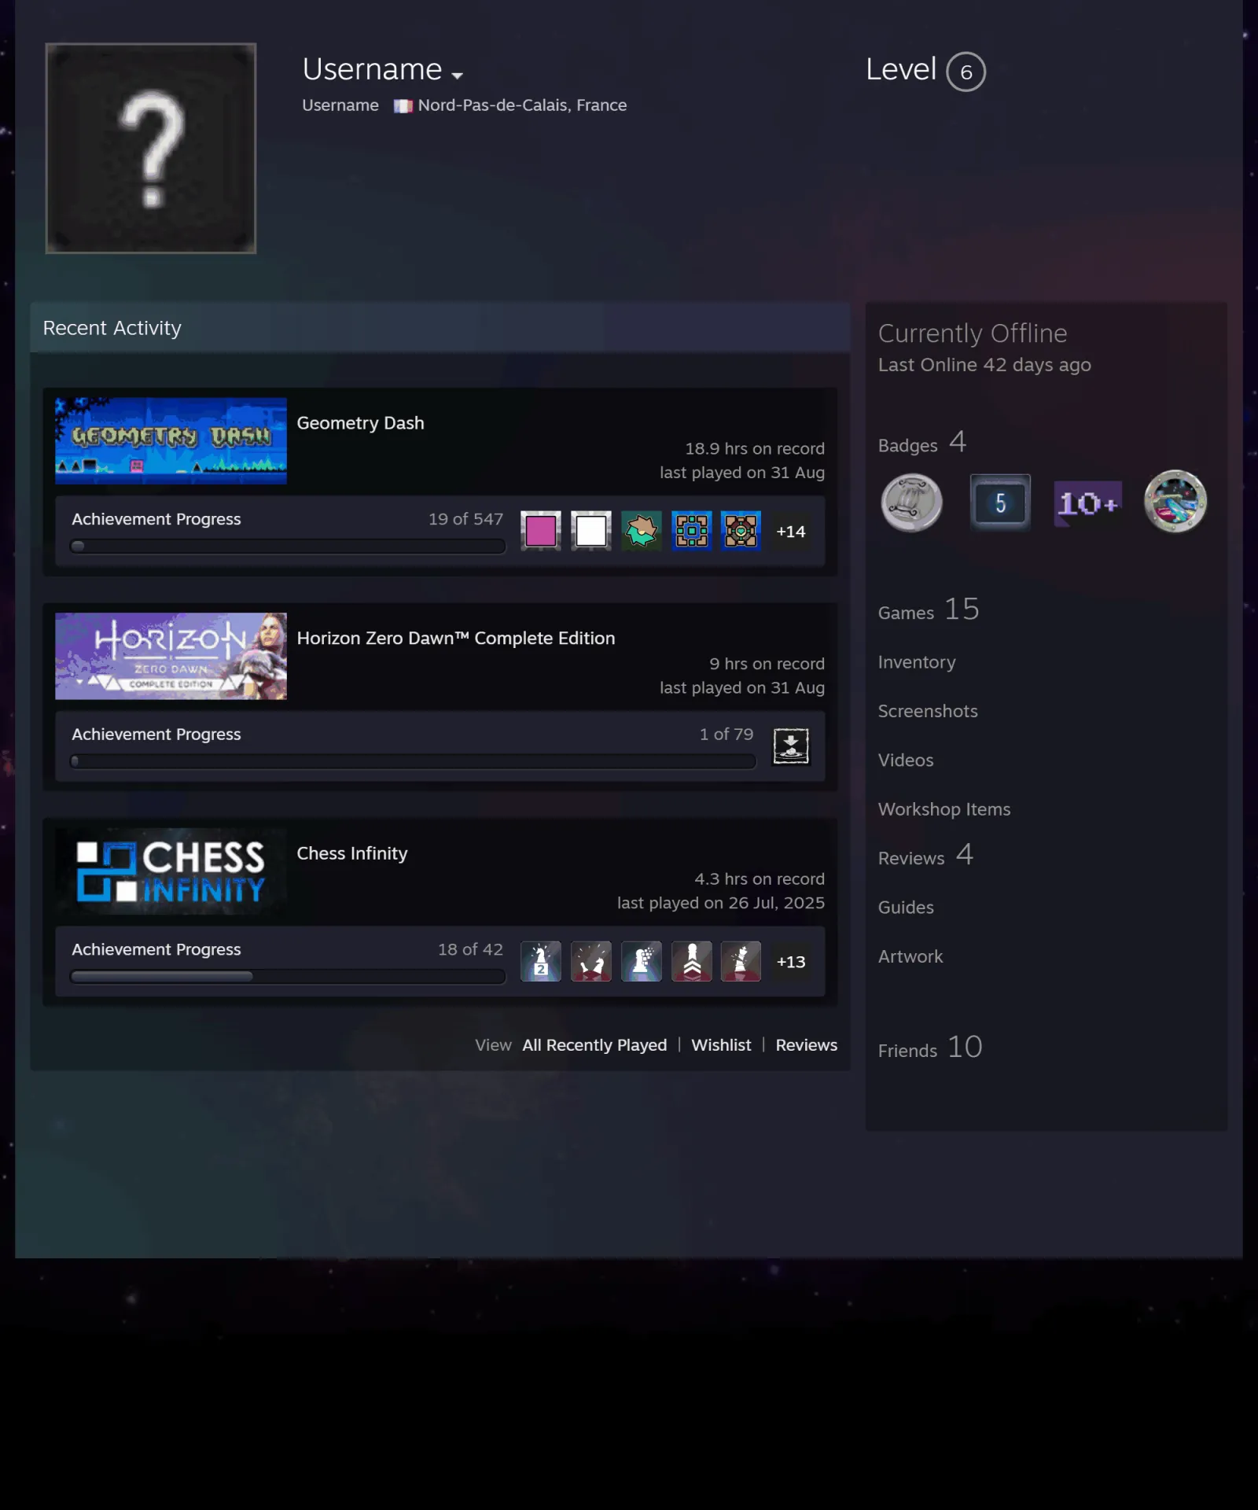Open the Chess Infinity game banner
The height and width of the screenshot is (1510, 1258).
171,871
